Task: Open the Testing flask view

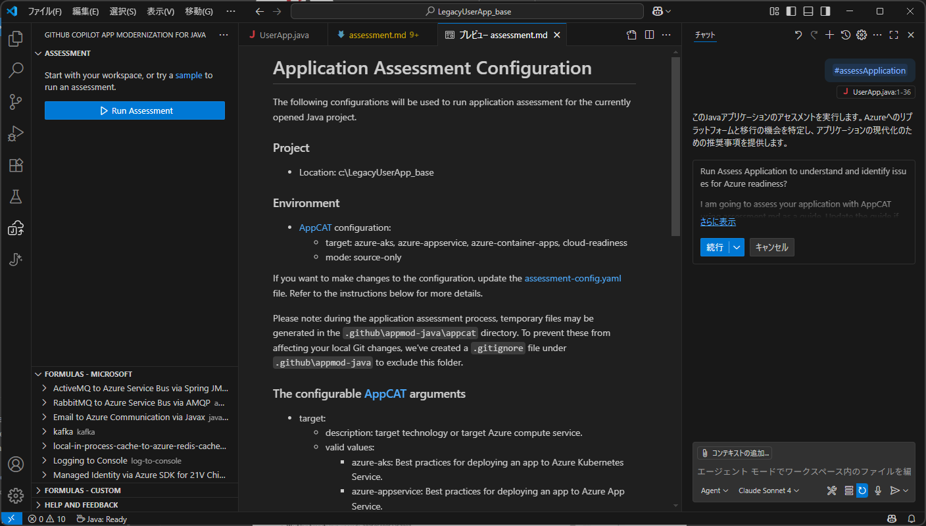Action: pyautogui.click(x=16, y=197)
